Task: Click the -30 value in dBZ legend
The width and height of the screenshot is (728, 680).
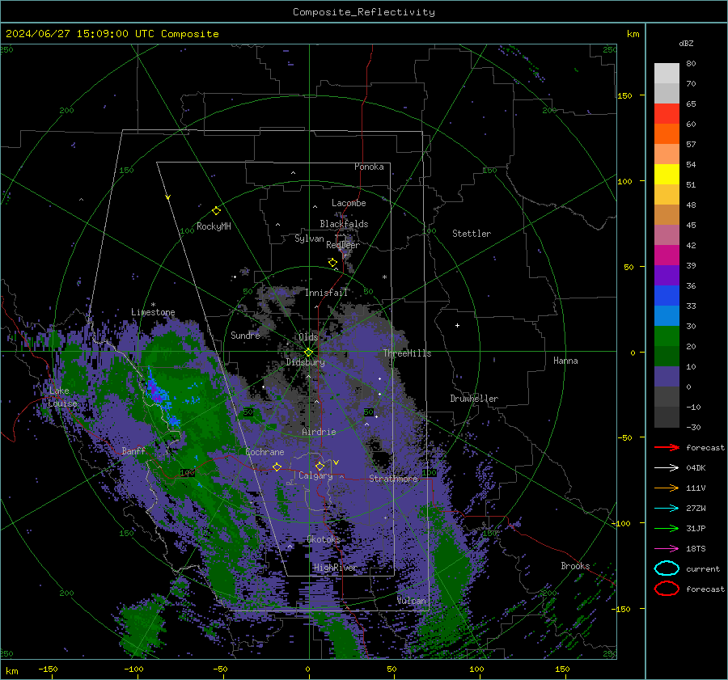Action: pos(693,427)
